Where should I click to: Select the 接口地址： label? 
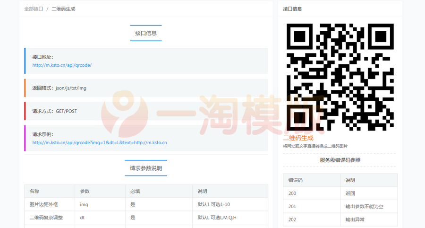42,57
